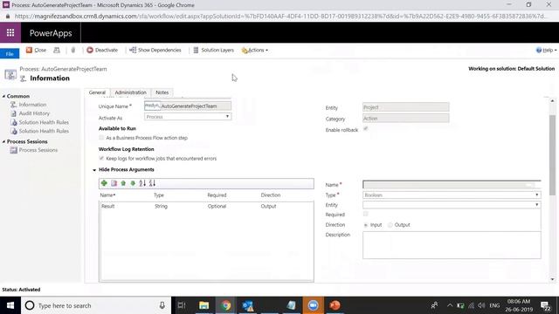Image resolution: width=559 pixels, height=314 pixels.
Task: Toggle Business Process Flow action step checkbox
Action: coord(101,138)
